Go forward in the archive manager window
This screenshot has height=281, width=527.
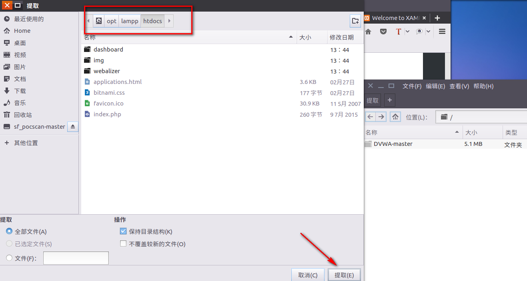pyautogui.click(x=381, y=117)
